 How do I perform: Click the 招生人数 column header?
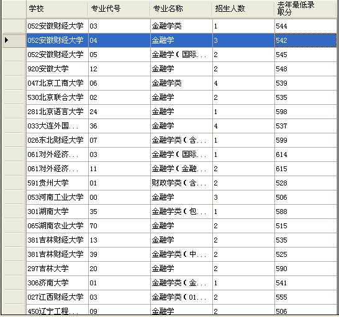[x=243, y=9]
